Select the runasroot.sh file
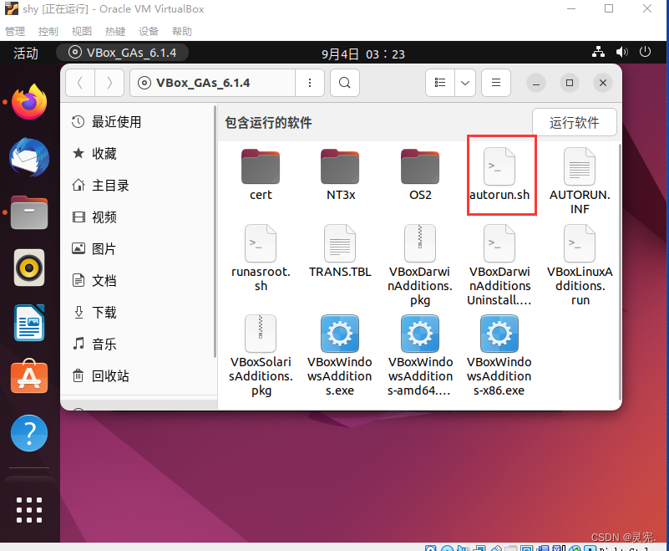This screenshot has height=551, width=669. pyautogui.click(x=261, y=258)
